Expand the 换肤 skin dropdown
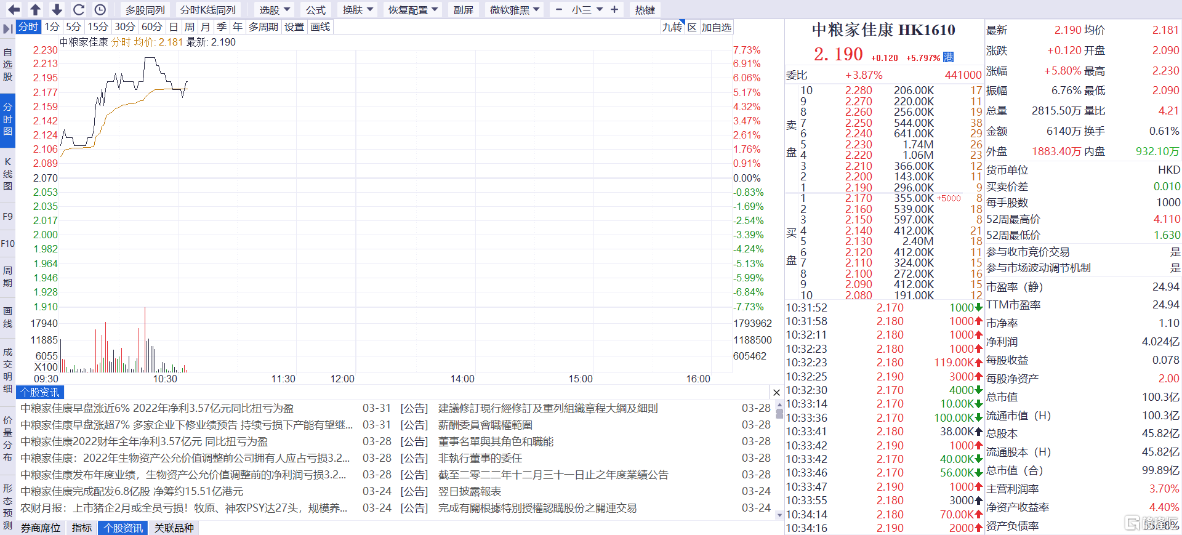 358,10
